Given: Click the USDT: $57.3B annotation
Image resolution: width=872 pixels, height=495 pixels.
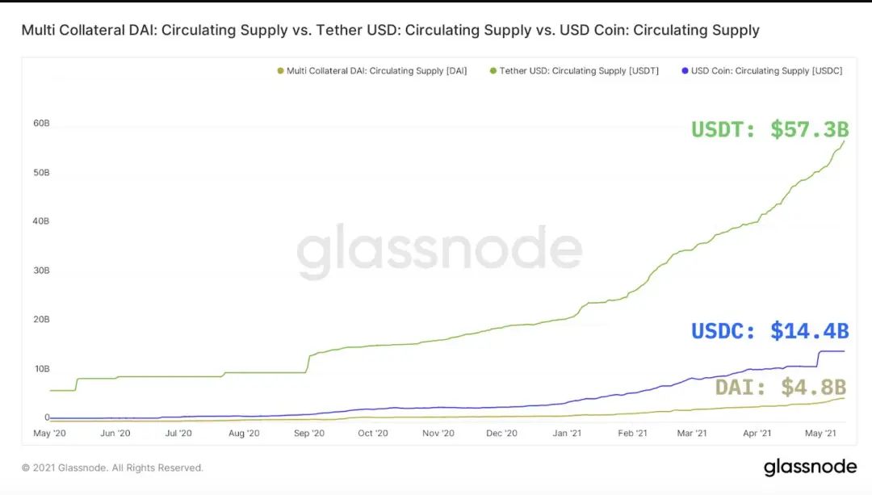Looking at the screenshot, I should (769, 129).
